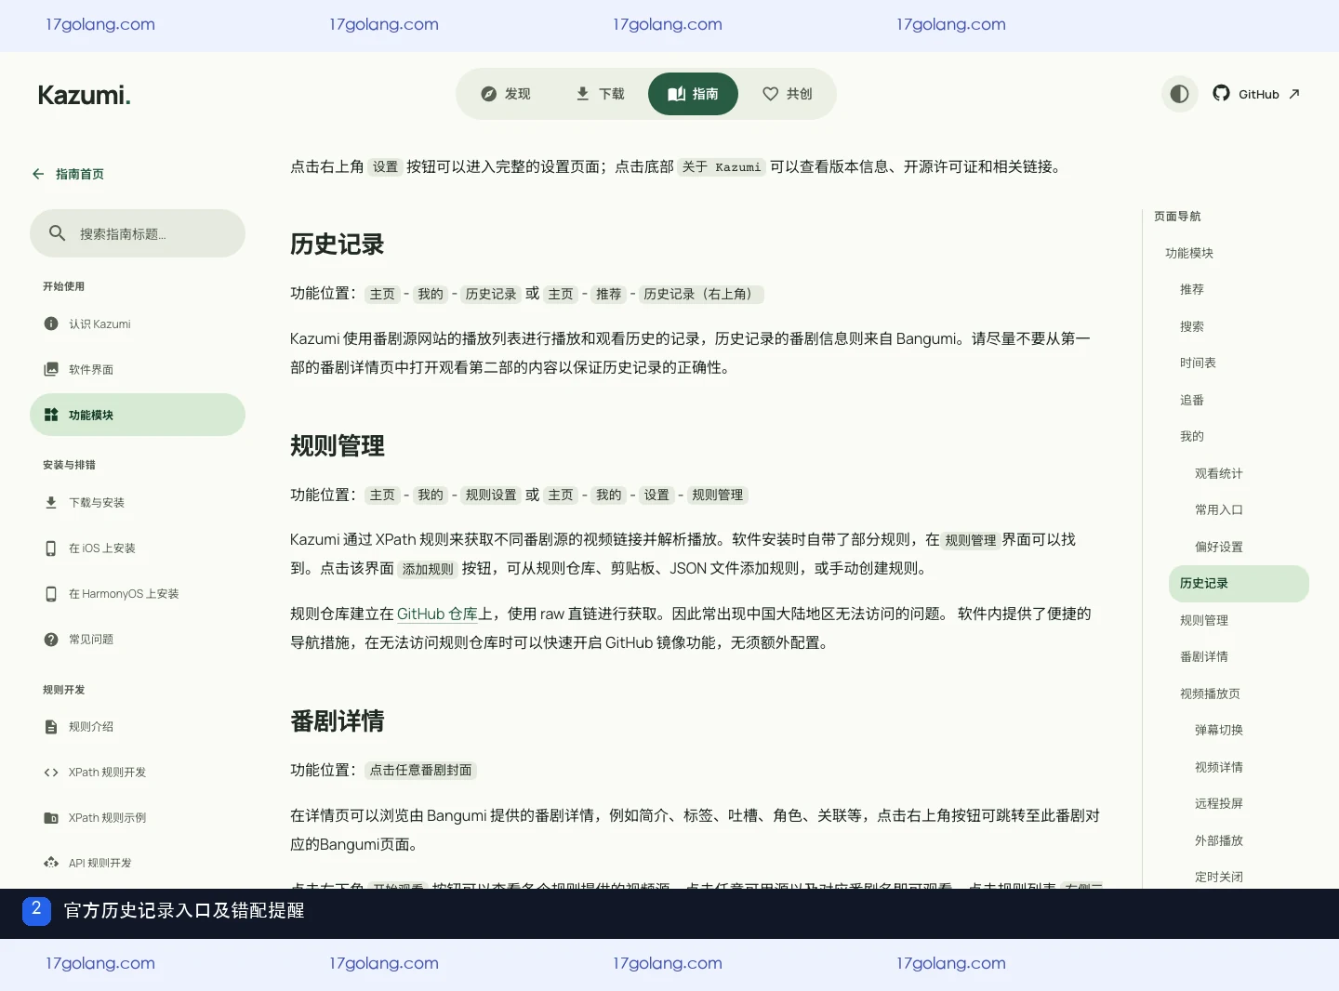Jump to 观看统计 in page navigation
Image resolution: width=1339 pixels, height=991 pixels.
pos(1219,473)
